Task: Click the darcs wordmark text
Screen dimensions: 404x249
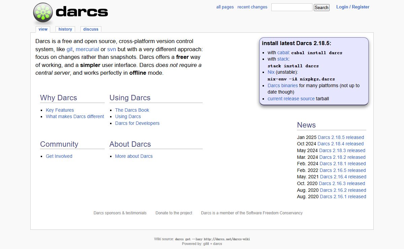Action: (x=82, y=12)
